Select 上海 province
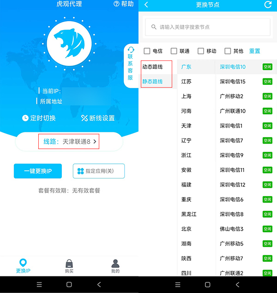Screen dimensions: 277x293 187,96
